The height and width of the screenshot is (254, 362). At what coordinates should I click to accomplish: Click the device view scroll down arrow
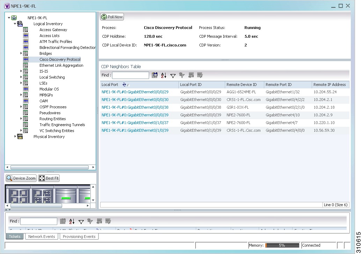coord(93,200)
